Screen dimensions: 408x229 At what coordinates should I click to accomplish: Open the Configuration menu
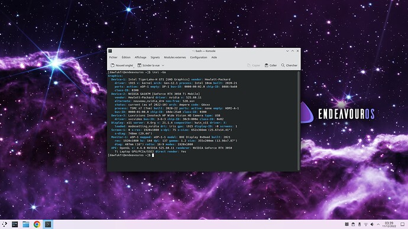click(x=199, y=57)
